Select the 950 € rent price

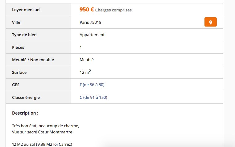pos(87,10)
